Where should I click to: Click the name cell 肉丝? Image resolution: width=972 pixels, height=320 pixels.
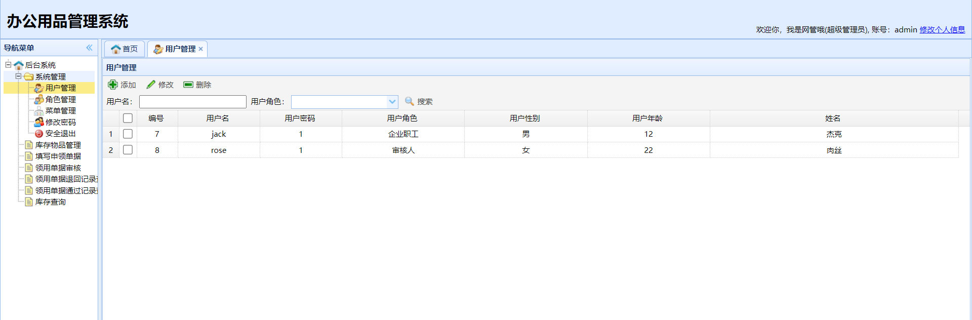point(834,150)
